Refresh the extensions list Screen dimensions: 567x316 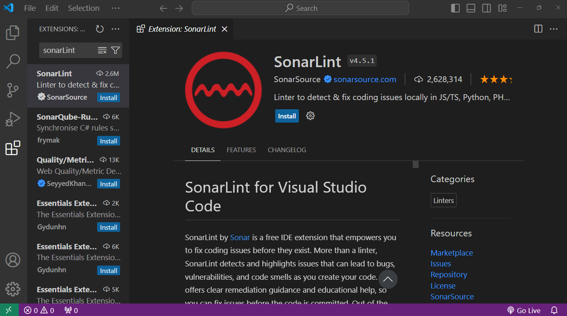click(x=99, y=29)
